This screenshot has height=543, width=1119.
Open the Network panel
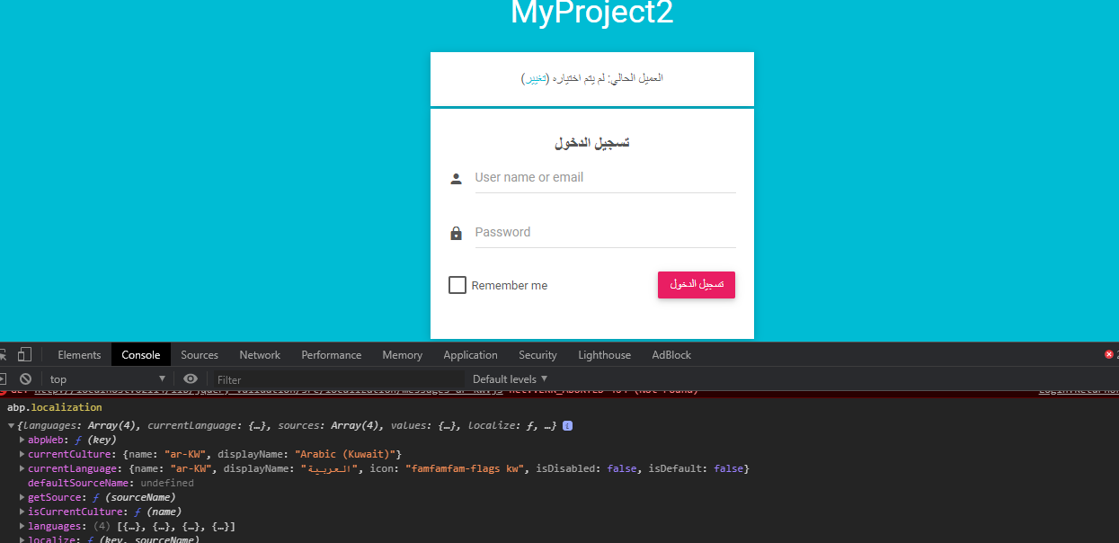click(x=260, y=354)
